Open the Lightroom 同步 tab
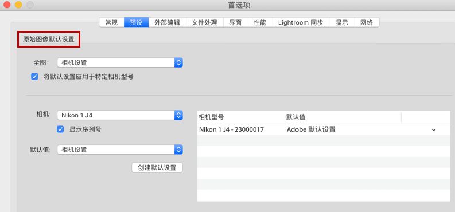Image resolution: width=455 pixels, height=212 pixels. (x=301, y=22)
